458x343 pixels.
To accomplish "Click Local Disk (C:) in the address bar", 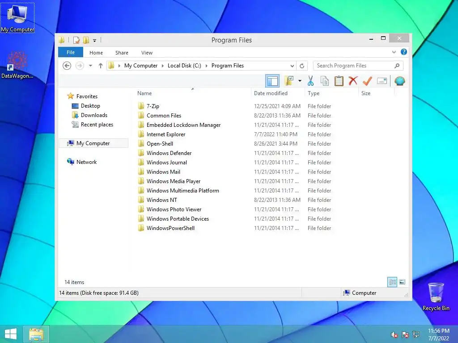I will (x=184, y=66).
